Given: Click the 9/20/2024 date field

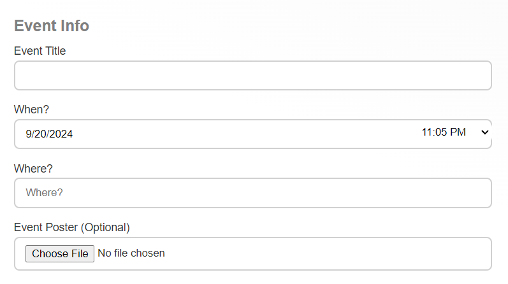Looking at the screenshot, I should (x=49, y=134).
